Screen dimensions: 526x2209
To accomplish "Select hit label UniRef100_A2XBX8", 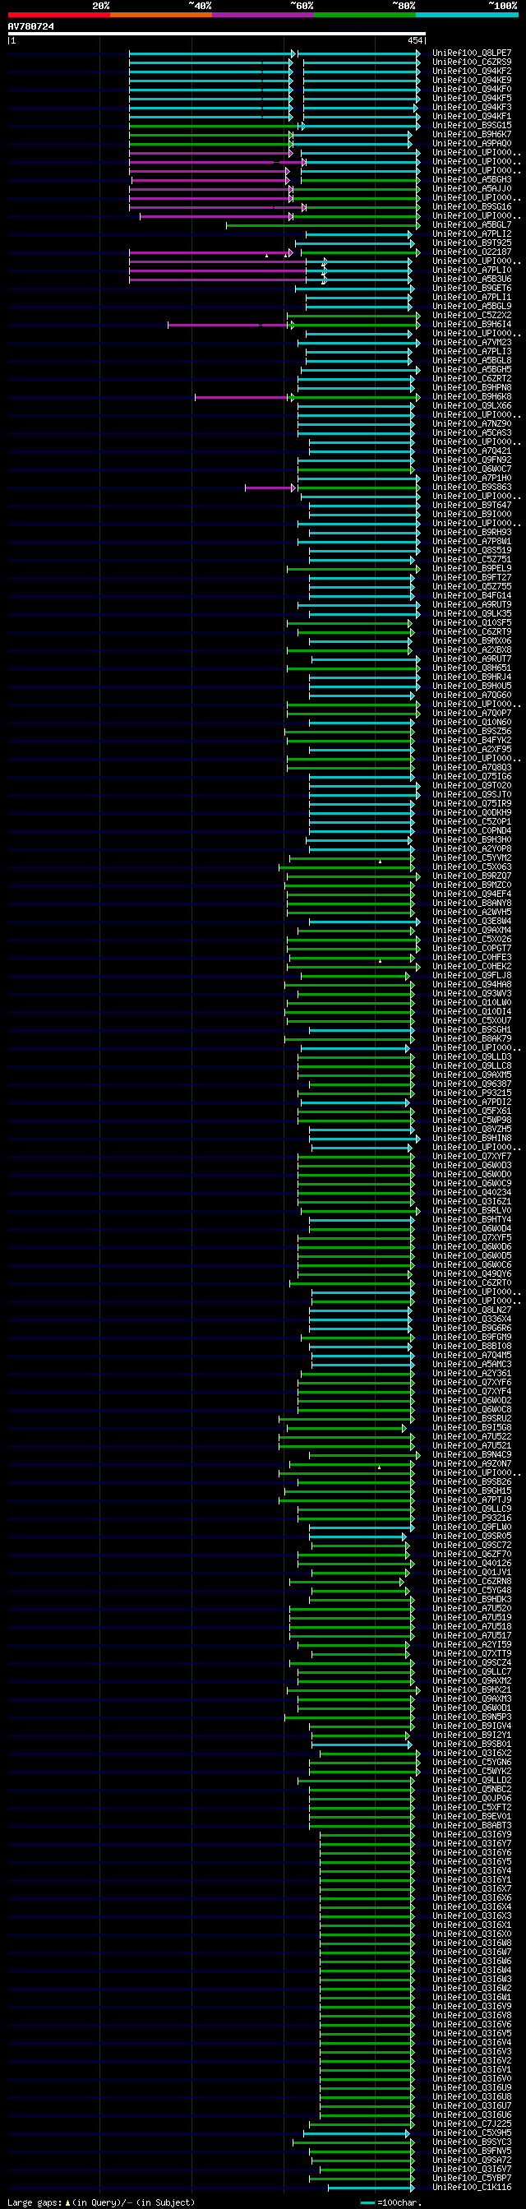I will [472, 650].
